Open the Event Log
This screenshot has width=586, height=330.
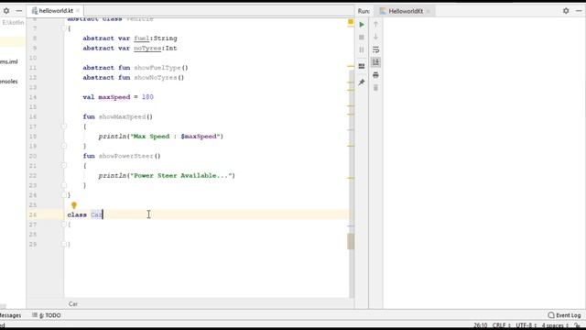point(564,315)
